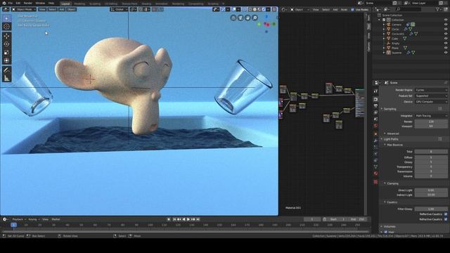This screenshot has height=253, width=450.
Task: Click the timeline End frame field
Action: pos(358,219)
